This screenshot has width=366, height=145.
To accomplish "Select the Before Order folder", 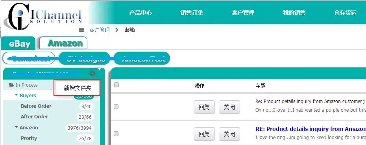I will tap(36, 106).
